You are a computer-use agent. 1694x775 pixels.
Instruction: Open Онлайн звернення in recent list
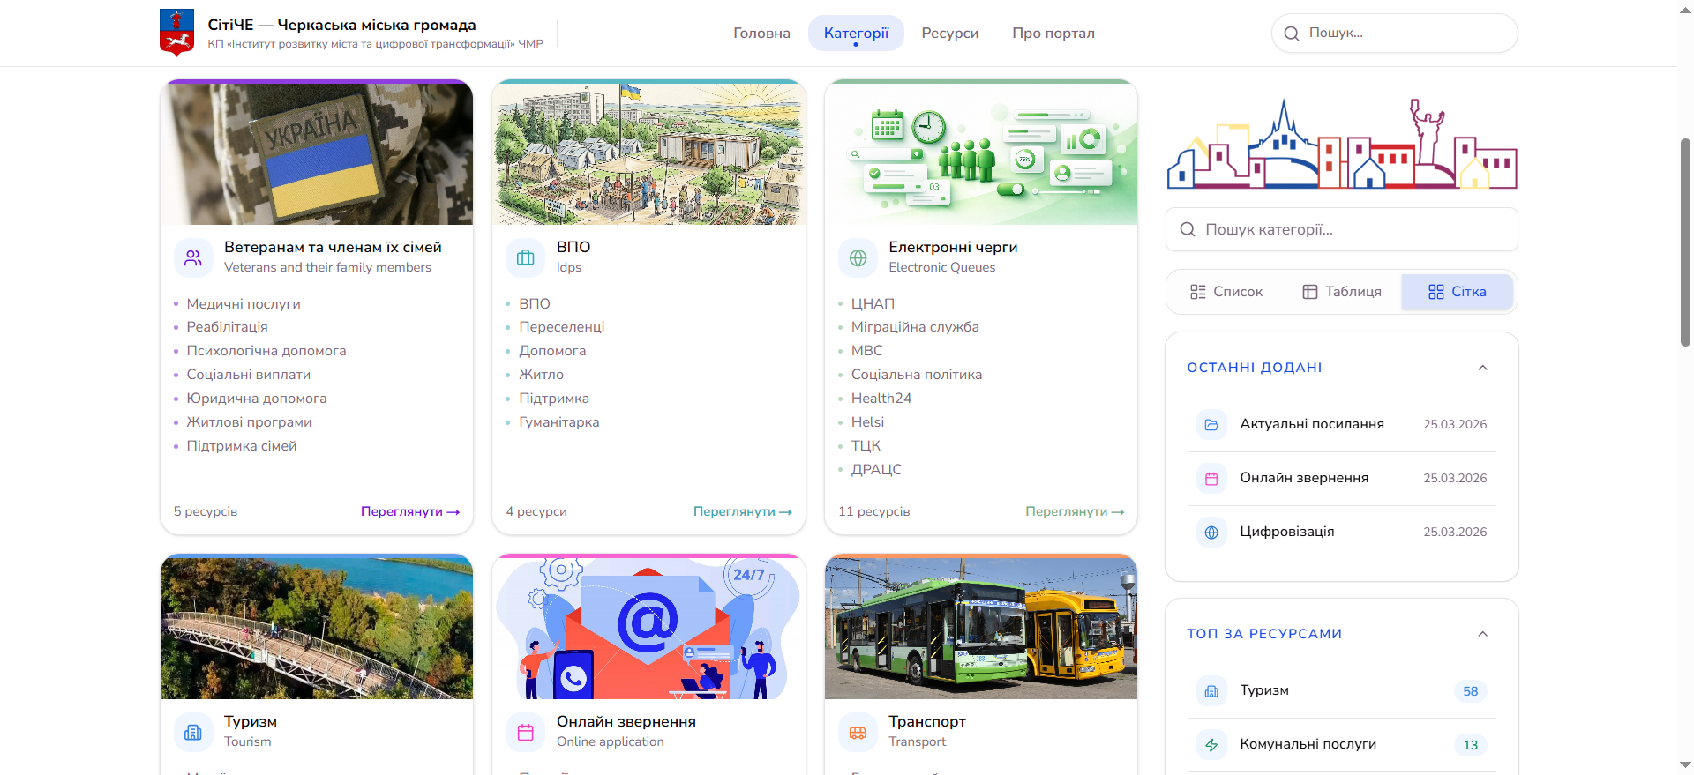[x=1342, y=478]
